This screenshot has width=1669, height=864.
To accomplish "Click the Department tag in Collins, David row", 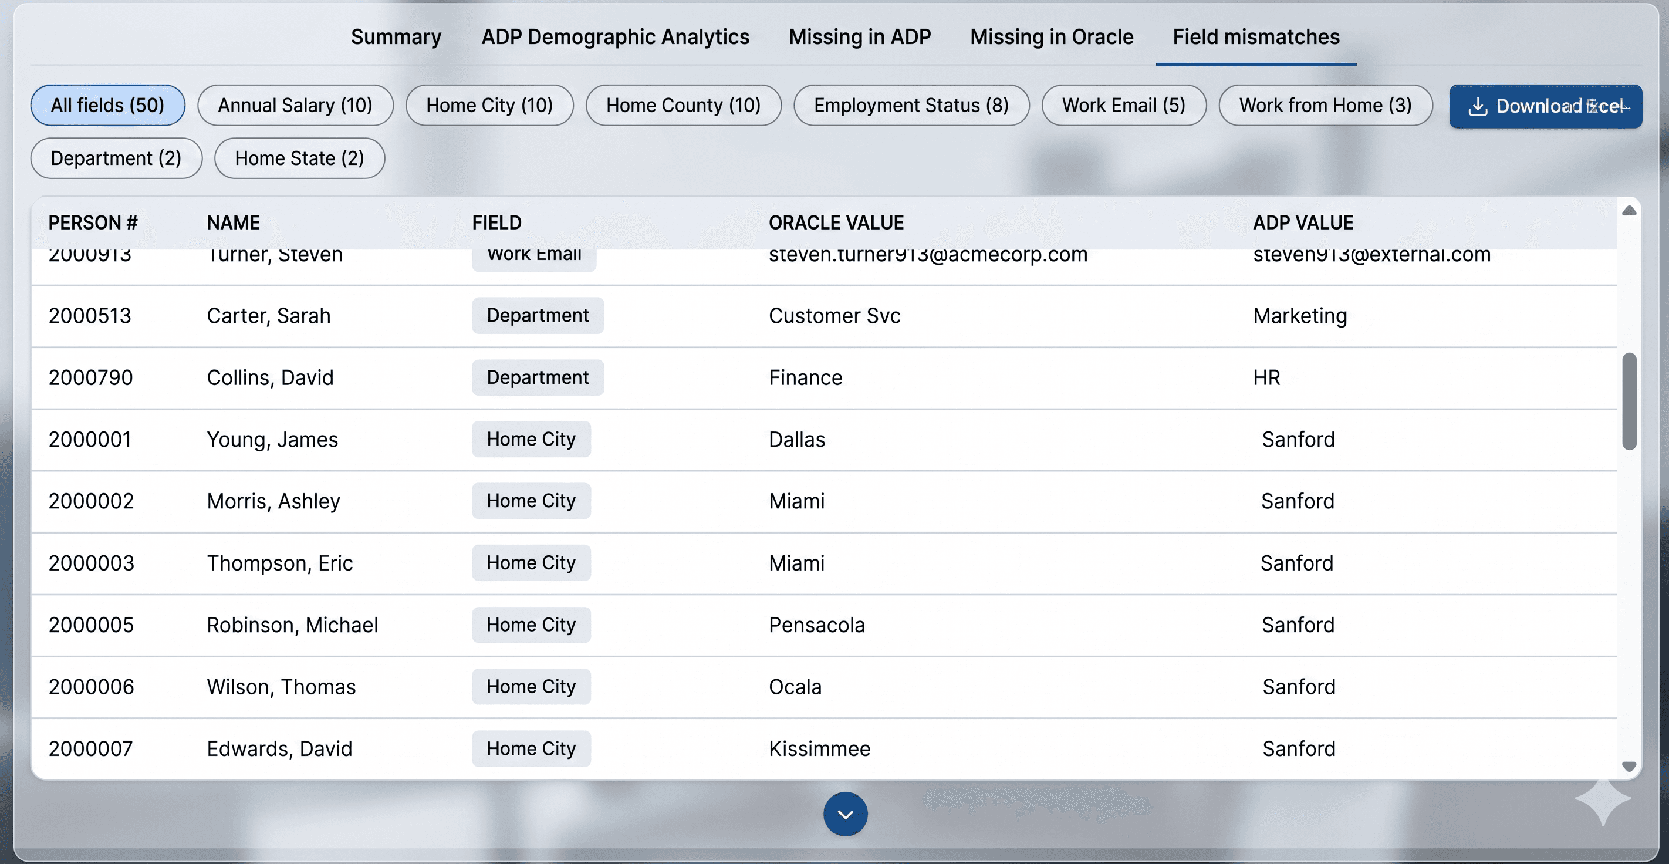I will (538, 377).
